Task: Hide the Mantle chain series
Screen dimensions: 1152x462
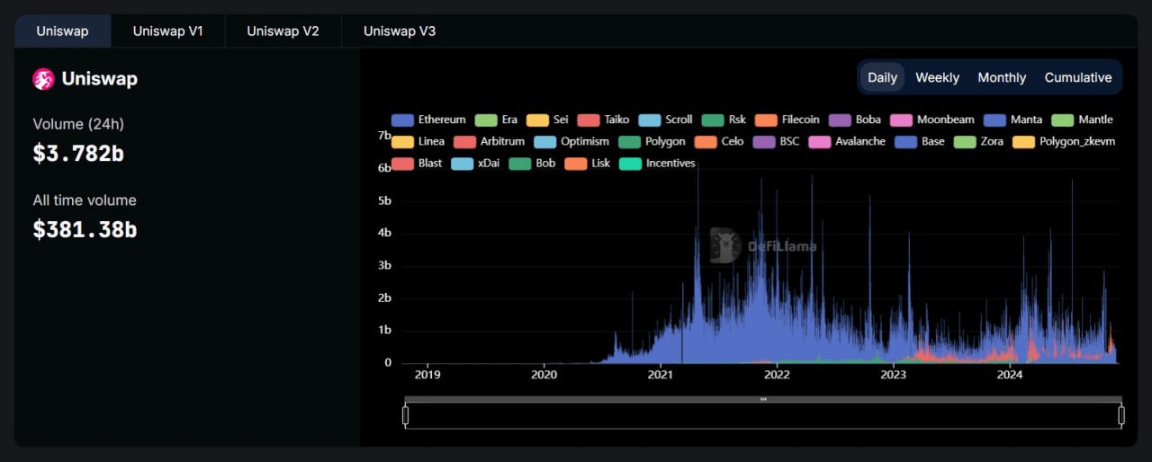Action: click(1083, 120)
